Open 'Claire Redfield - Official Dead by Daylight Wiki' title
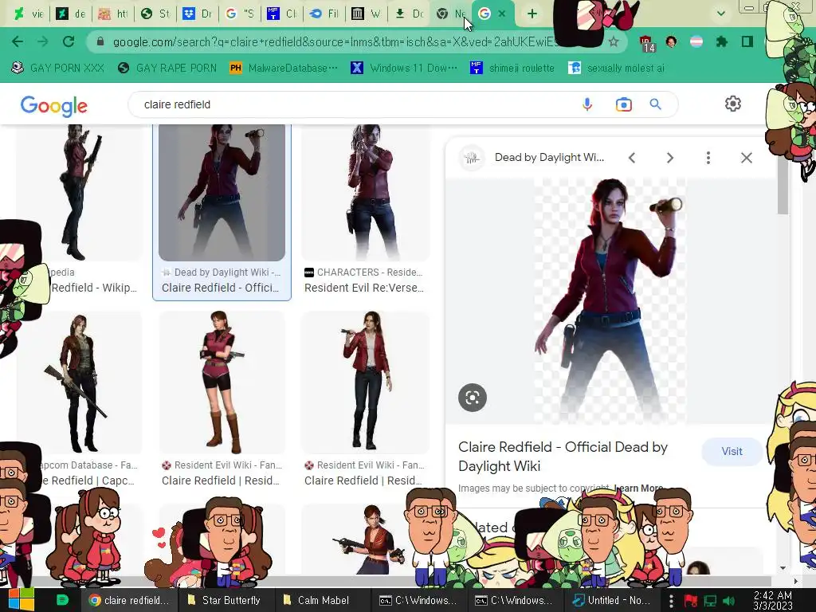Viewport: 816px width, 612px height. [563, 457]
